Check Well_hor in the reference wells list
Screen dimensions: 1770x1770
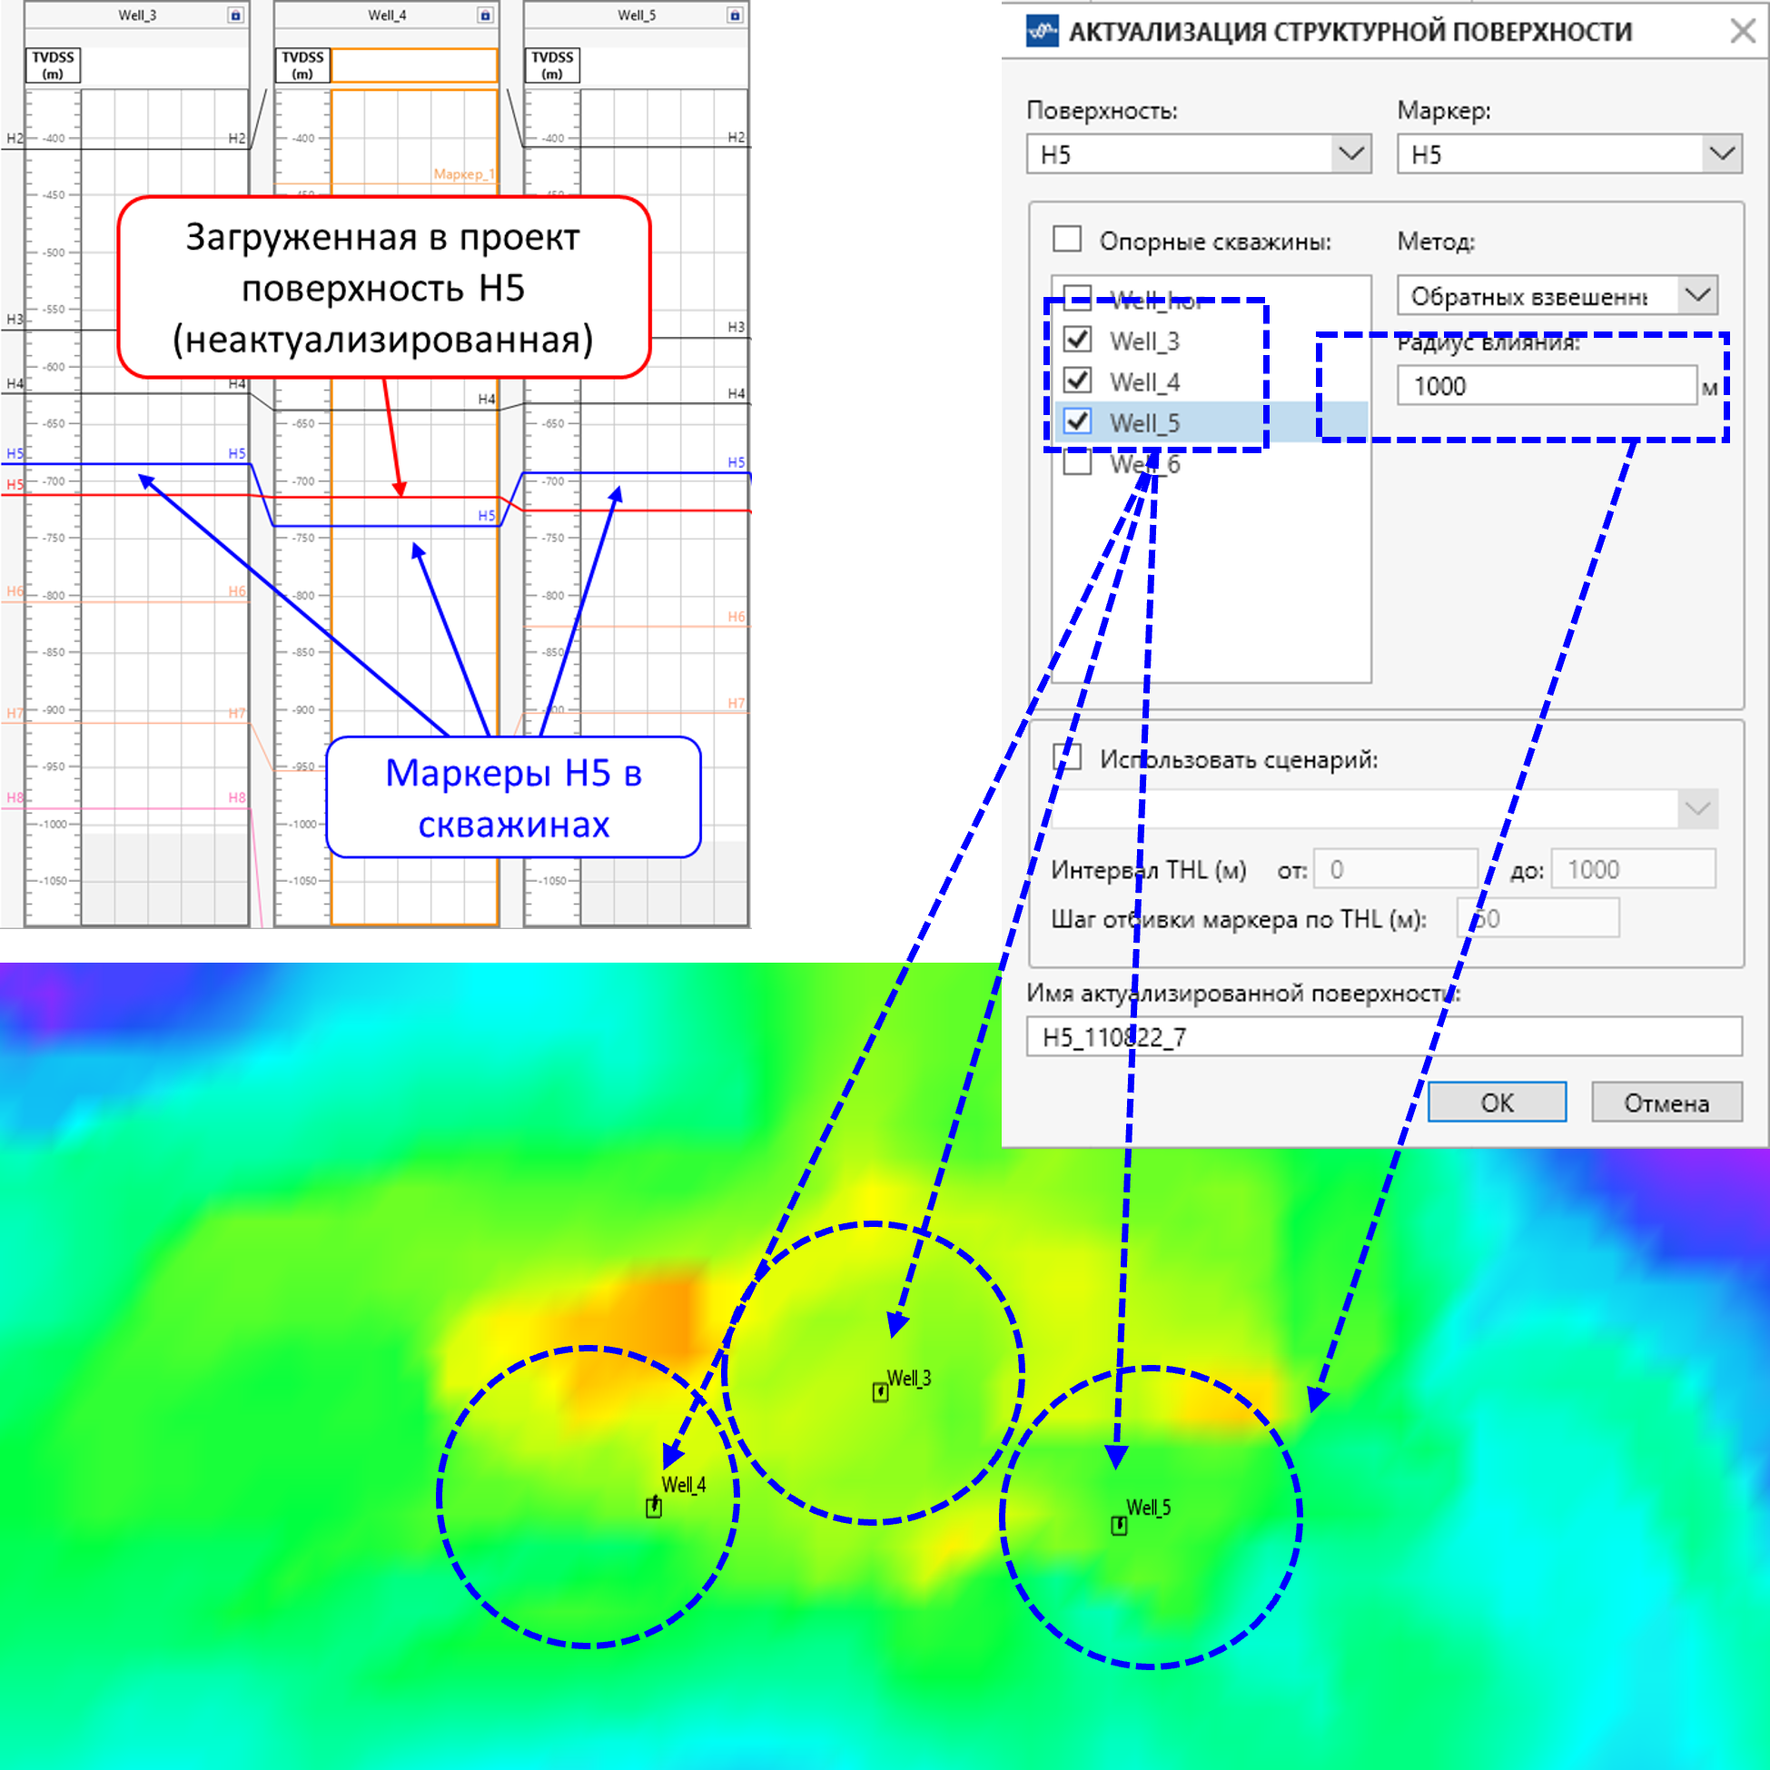coord(1077,297)
